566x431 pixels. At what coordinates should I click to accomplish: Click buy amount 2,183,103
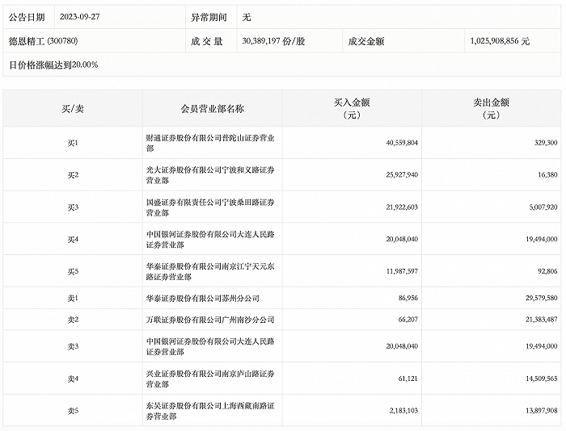tap(403, 411)
